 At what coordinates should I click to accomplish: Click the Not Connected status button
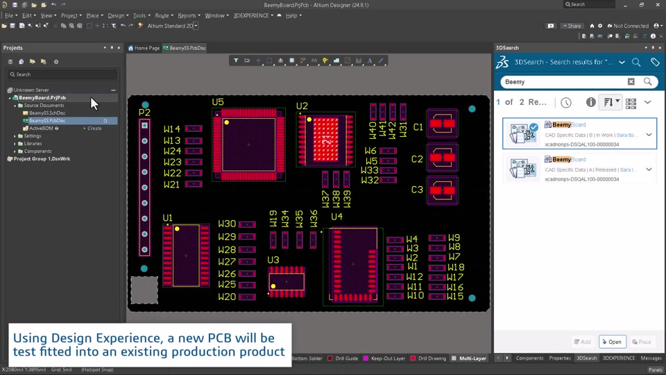629,26
